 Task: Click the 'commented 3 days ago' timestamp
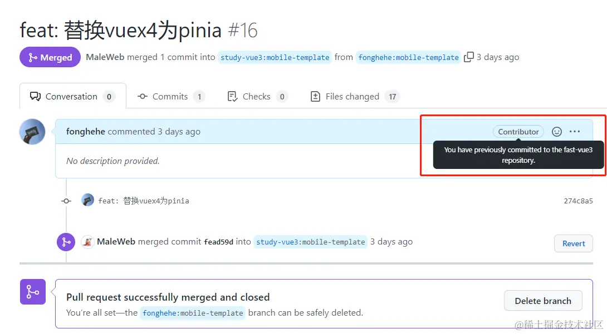tap(154, 131)
